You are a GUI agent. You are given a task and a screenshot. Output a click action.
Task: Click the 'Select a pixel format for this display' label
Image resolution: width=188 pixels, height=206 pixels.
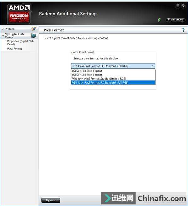coord(96,58)
